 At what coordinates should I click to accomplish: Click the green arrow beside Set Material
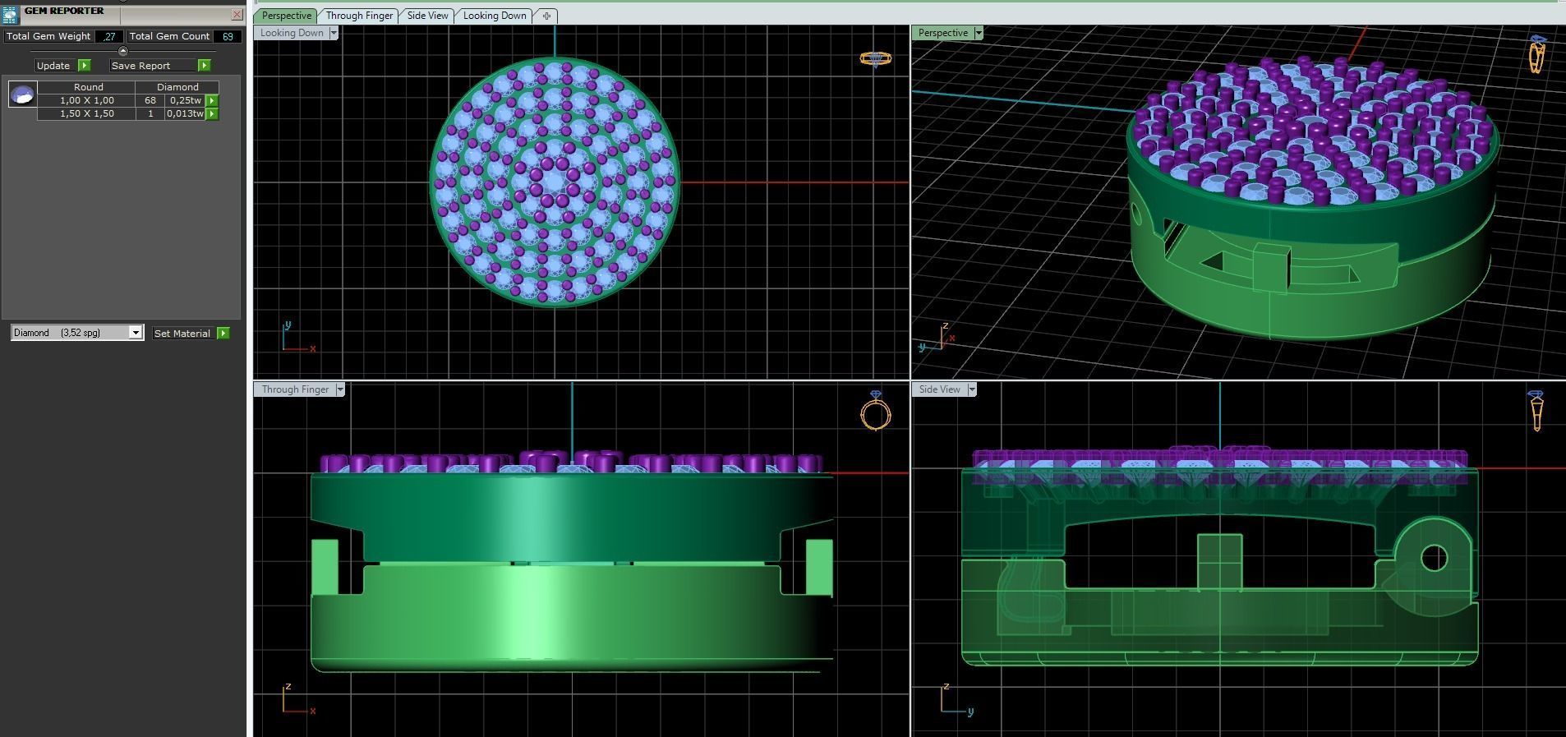pyautogui.click(x=223, y=333)
